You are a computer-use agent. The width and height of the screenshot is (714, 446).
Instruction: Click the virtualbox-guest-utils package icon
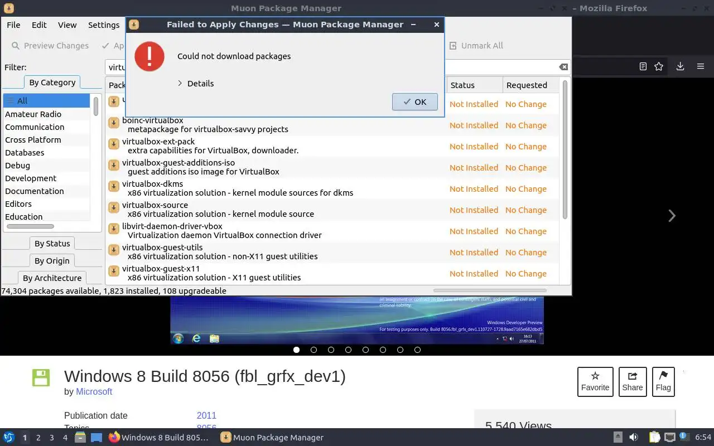click(114, 250)
